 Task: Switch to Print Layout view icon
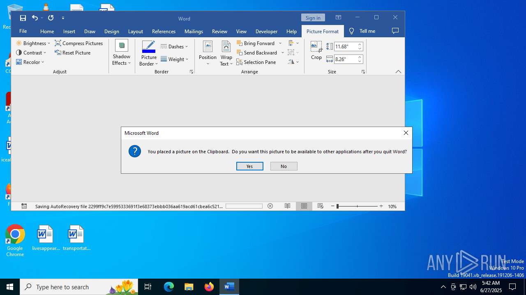(304, 206)
